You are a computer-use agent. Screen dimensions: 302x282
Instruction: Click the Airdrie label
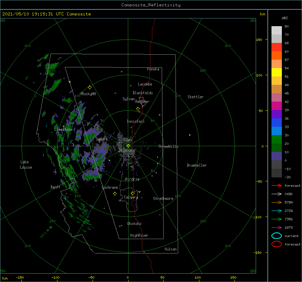pos(132,179)
